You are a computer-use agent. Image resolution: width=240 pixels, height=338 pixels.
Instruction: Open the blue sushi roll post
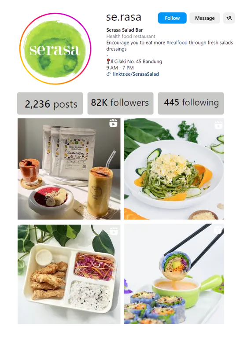pos(174,274)
